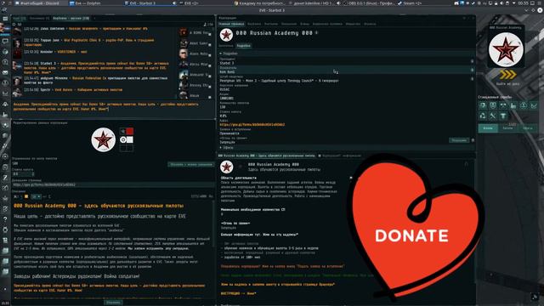Click the yellow undock arrows button
Viewport: 544px width, 306px height.
point(507,75)
